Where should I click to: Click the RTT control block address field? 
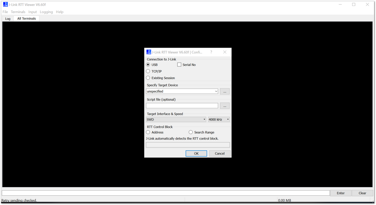(x=188, y=145)
